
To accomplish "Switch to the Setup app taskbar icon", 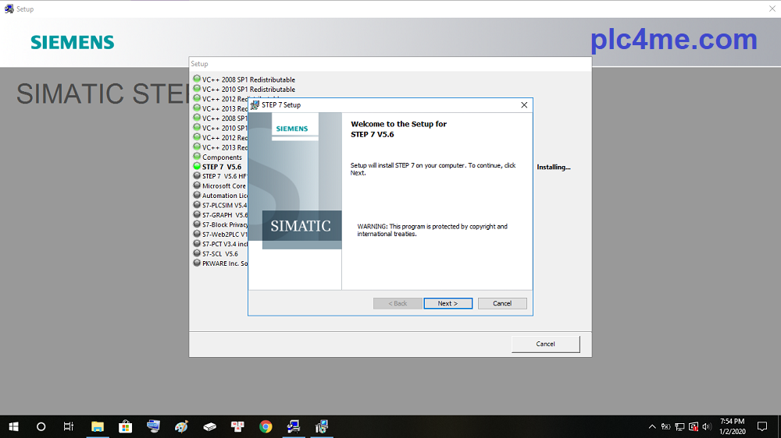I will pos(294,426).
